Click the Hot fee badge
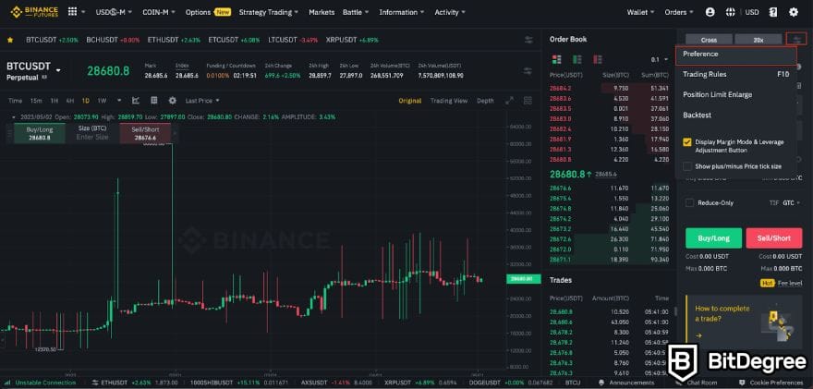813x389 pixels. [768, 283]
